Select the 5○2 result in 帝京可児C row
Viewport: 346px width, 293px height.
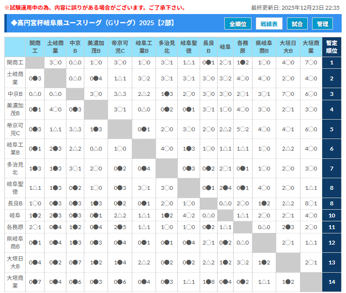coord(242,129)
